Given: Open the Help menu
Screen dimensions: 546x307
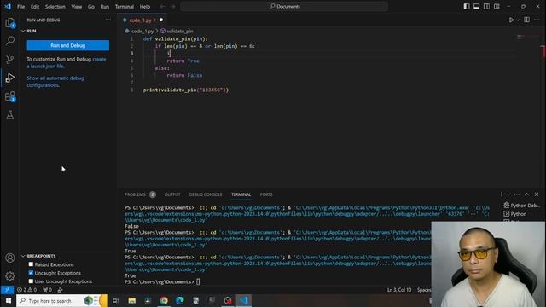Looking at the screenshot, I should (145, 7).
